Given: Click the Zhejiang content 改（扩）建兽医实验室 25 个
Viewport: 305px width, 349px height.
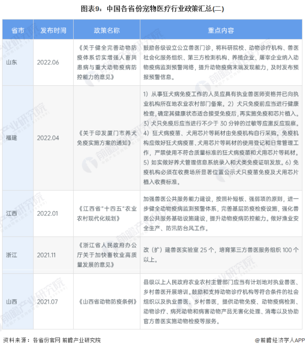Looking at the screenshot, I should click(221, 255).
